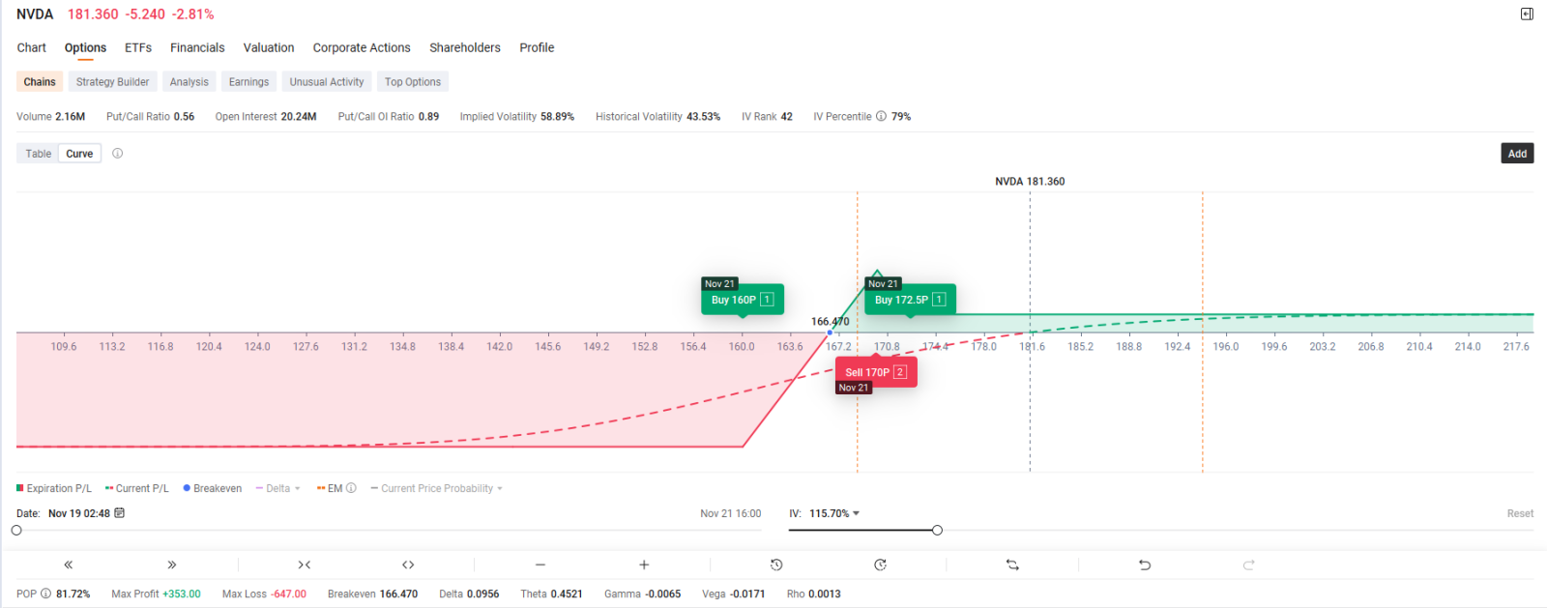Click the flip strategy swap icon
Viewport: 1547px width, 608px height.
1012,565
